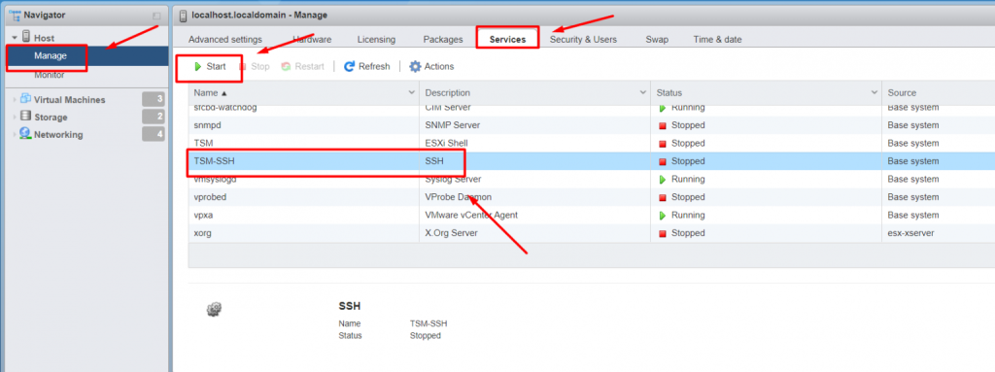Screen dimensions: 995x372
Task: Click the Refresh circular arrow icon
Action: coord(349,66)
